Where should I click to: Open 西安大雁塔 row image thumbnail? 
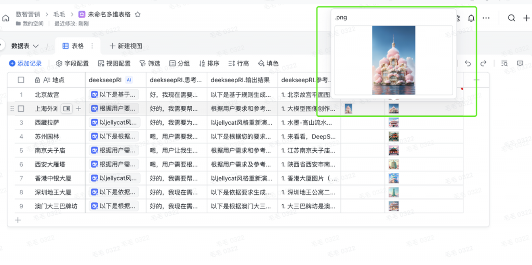point(394,164)
